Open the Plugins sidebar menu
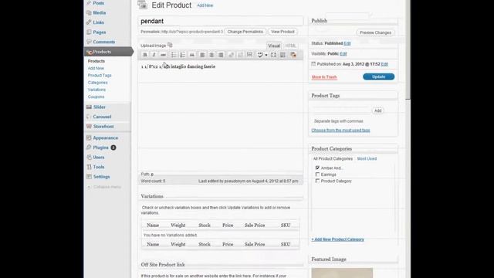Image resolution: width=494 pixels, height=278 pixels. pyautogui.click(x=100, y=147)
